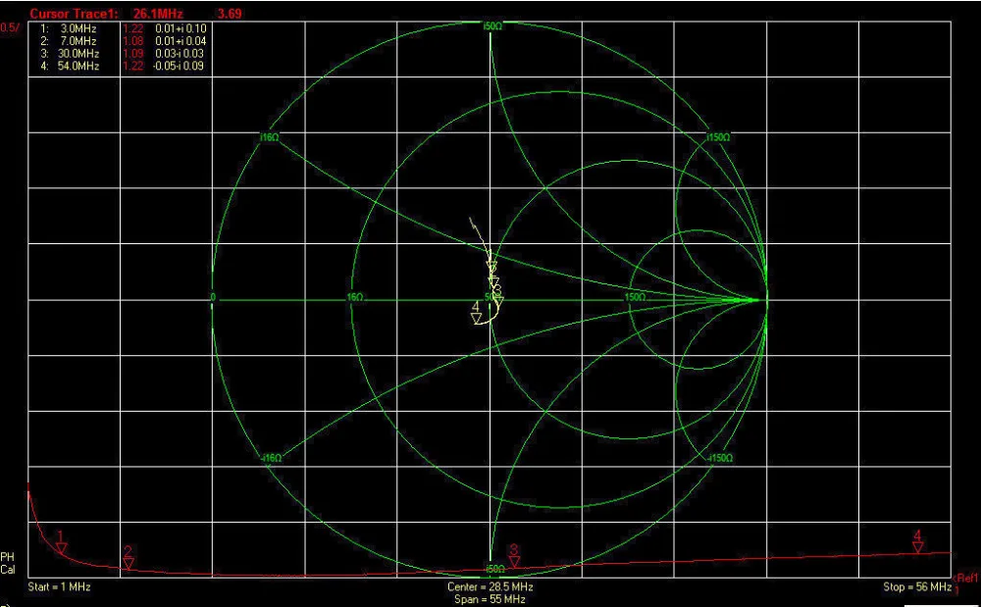This screenshot has height=607, width=981.
Task: Click the "PH" indicator on the left edge
Action: point(8,557)
